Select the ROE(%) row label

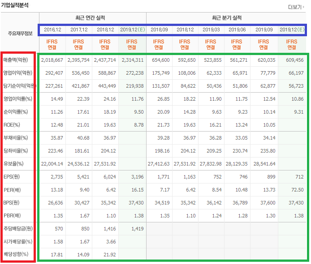(12, 125)
